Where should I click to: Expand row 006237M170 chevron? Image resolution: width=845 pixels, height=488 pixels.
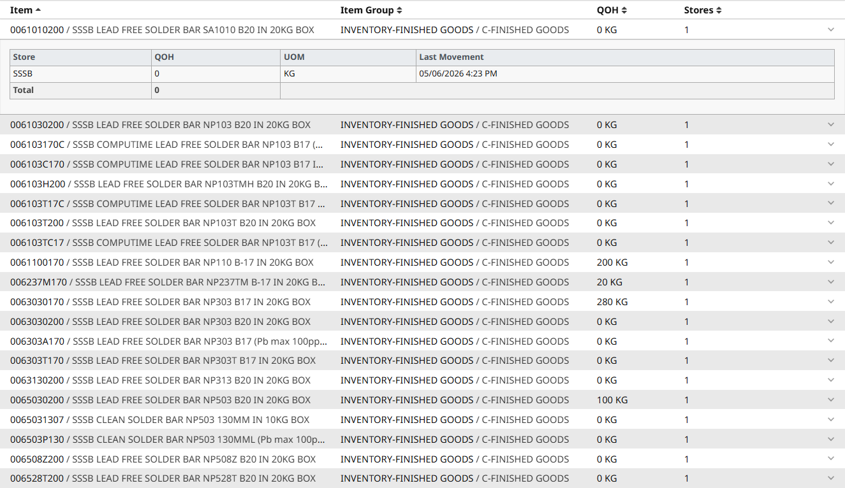(x=830, y=282)
